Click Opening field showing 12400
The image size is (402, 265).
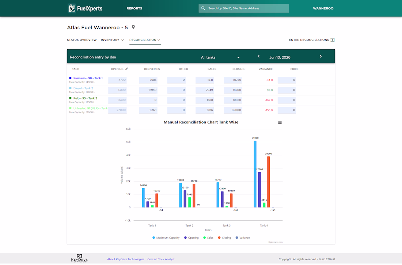tap(117, 100)
